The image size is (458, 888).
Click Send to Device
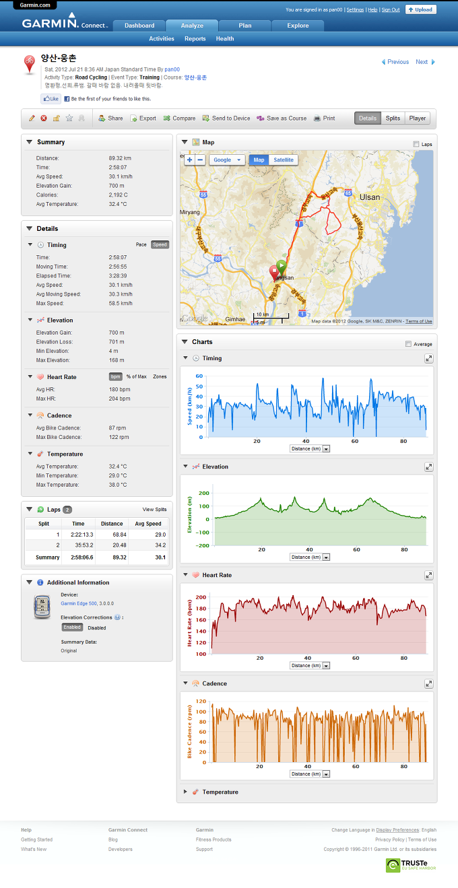tap(226, 118)
